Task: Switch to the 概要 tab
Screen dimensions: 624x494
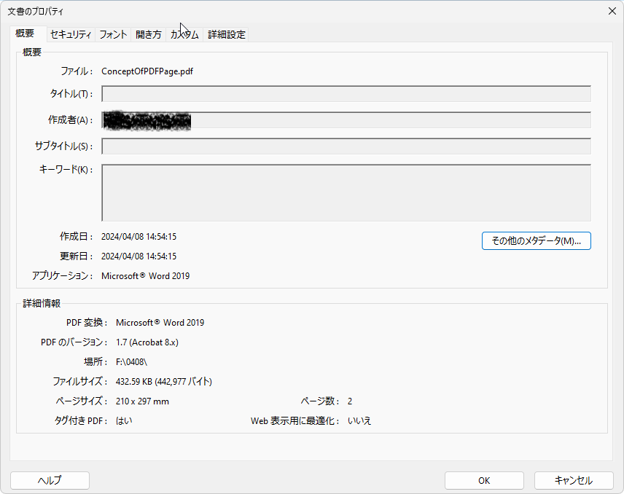Action: (25, 34)
